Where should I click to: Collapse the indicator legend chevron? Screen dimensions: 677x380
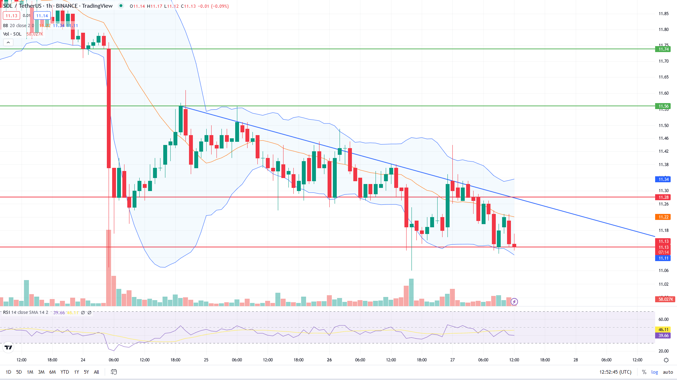coord(8,43)
